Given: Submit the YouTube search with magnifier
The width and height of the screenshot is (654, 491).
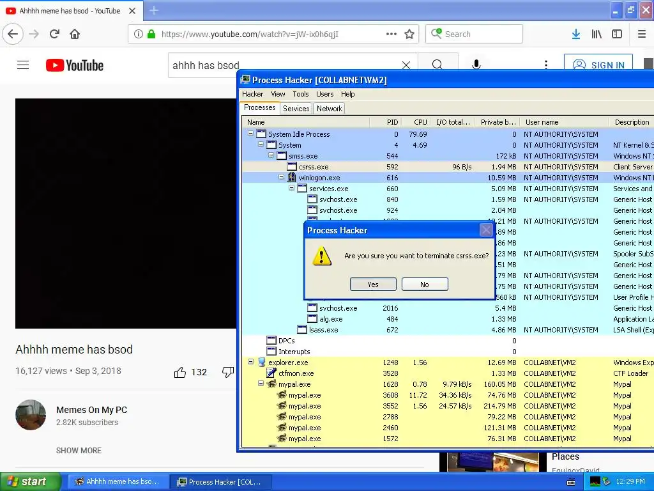Looking at the screenshot, I should point(437,65).
